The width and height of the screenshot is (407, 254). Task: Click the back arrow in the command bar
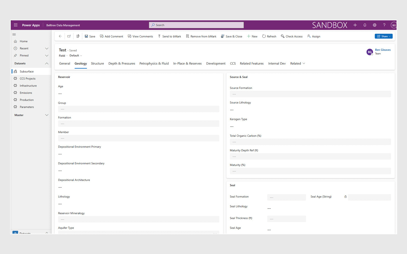pos(60,36)
